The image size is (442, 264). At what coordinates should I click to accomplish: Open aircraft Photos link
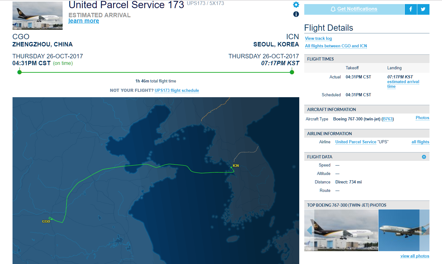(422, 118)
